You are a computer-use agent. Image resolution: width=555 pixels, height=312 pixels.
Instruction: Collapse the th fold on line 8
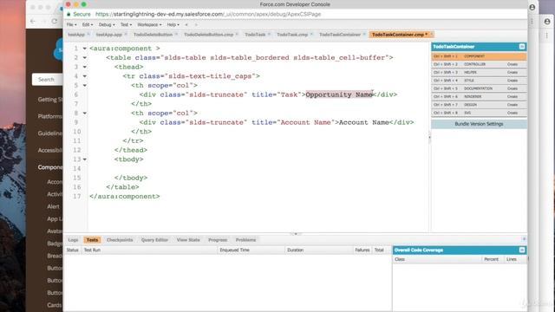[85, 114]
